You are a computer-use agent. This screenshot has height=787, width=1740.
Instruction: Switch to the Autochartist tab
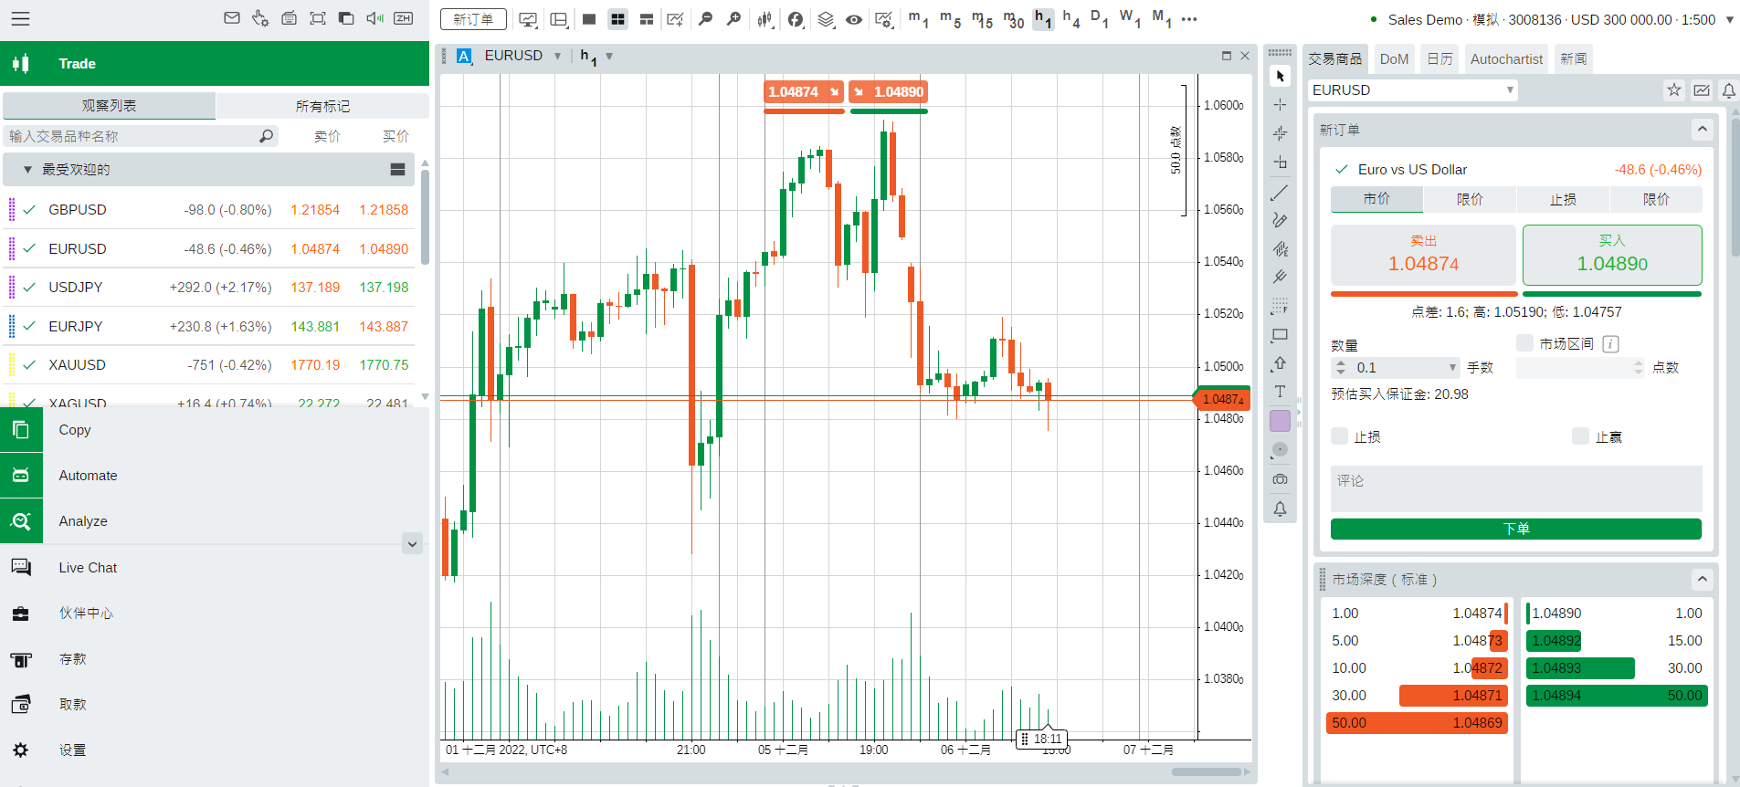1506,59
